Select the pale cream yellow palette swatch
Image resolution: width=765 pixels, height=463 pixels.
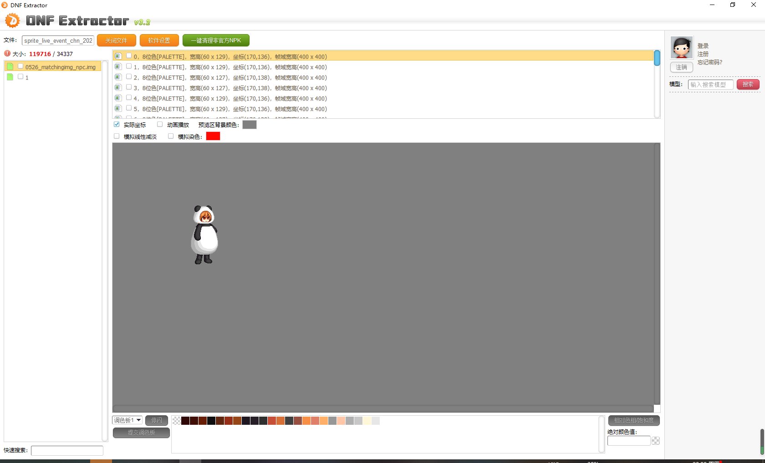pos(367,421)
